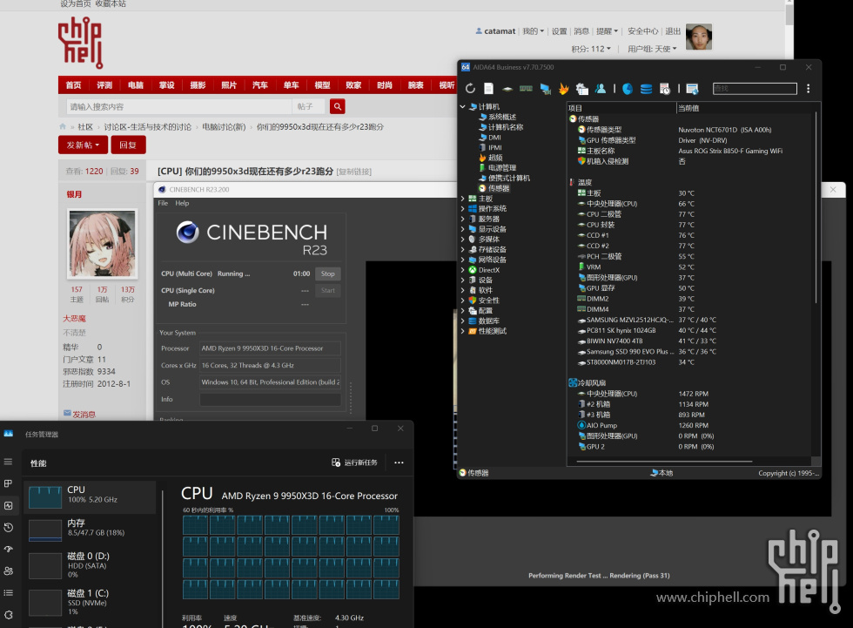Collapse 计算机 tree node in AIDA64

tap(463, 106)
